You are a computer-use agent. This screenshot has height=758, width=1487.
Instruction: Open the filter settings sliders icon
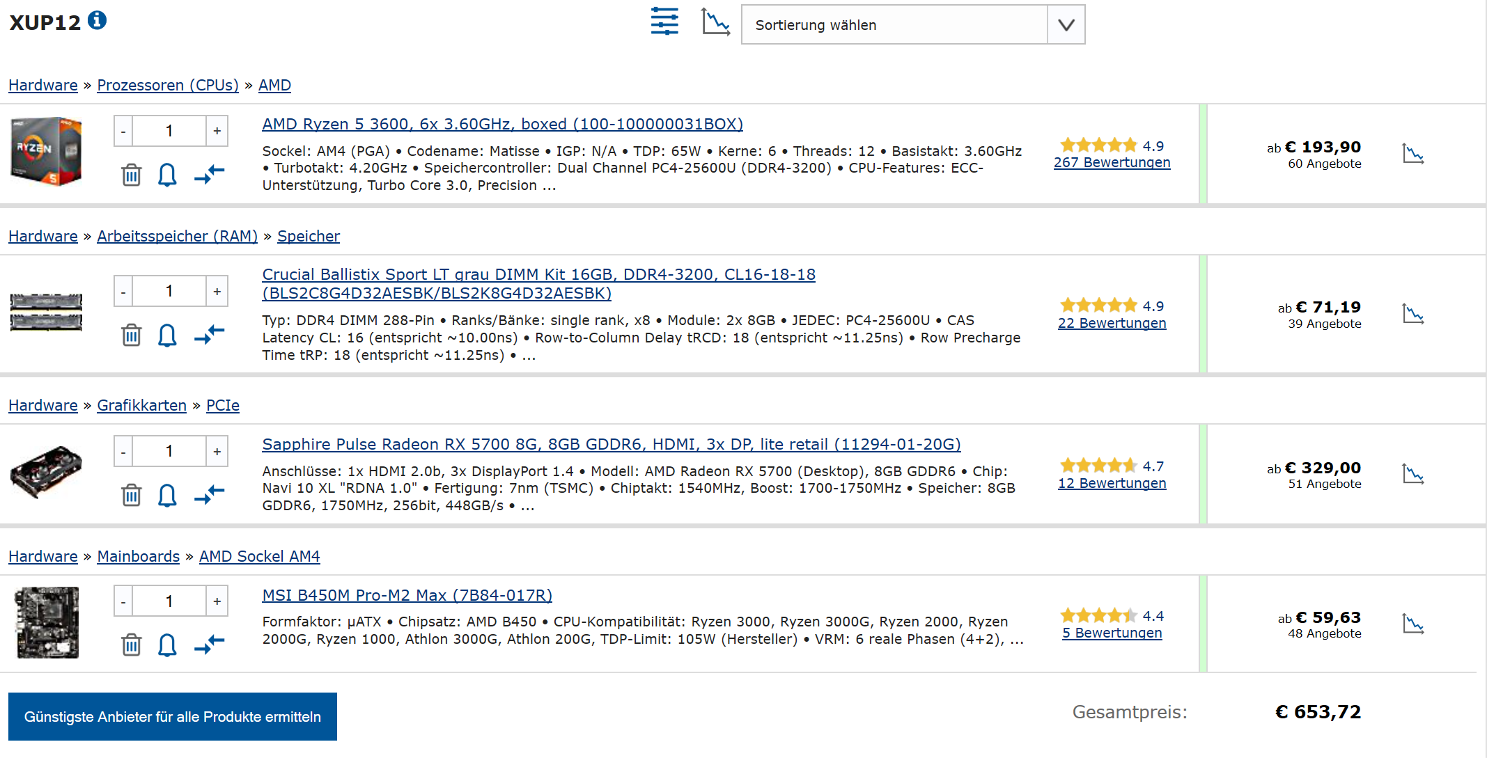[664, 22]
